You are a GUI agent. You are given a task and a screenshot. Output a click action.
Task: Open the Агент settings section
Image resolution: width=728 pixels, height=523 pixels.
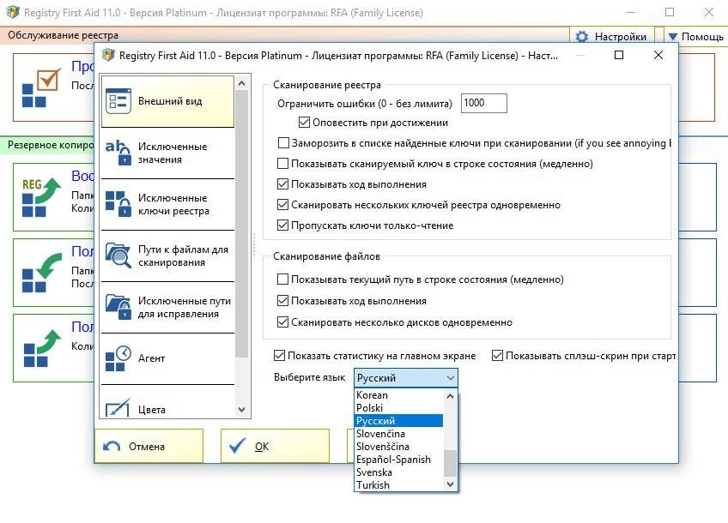167,359
